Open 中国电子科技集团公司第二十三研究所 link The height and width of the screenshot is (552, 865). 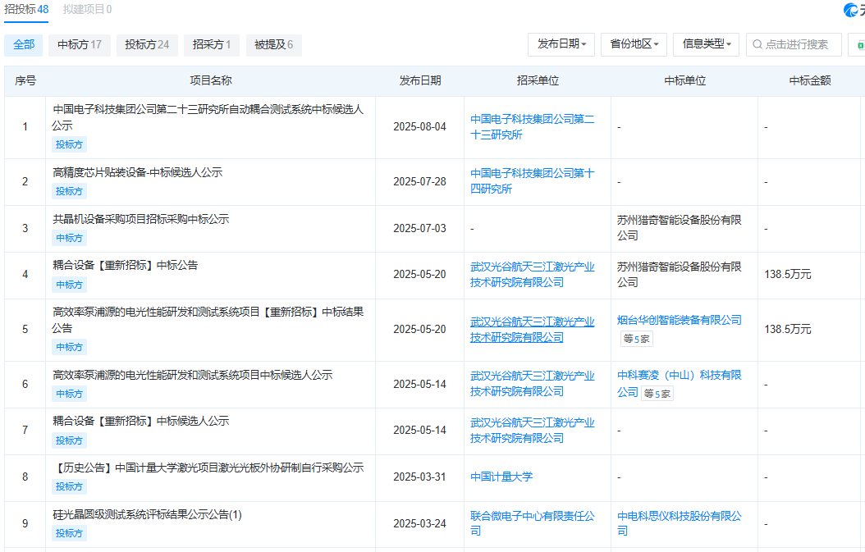532,127
